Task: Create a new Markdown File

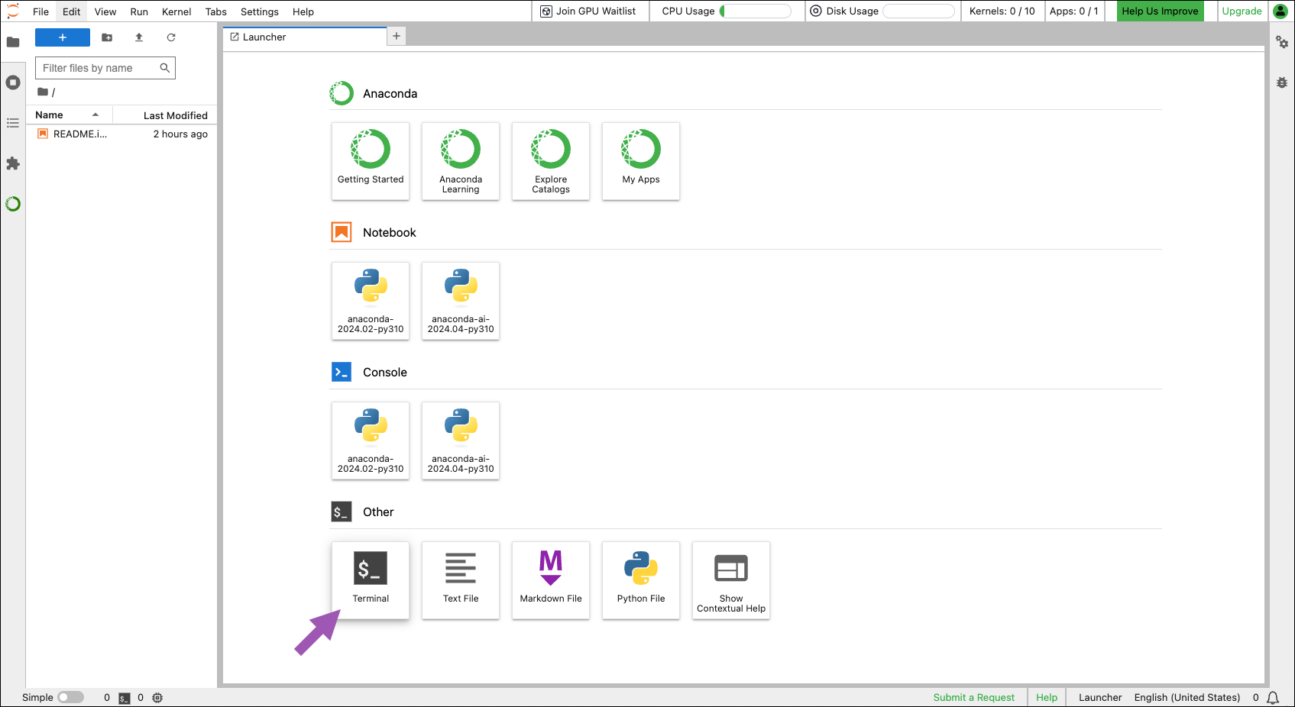Action: click(x=551, y=580)
